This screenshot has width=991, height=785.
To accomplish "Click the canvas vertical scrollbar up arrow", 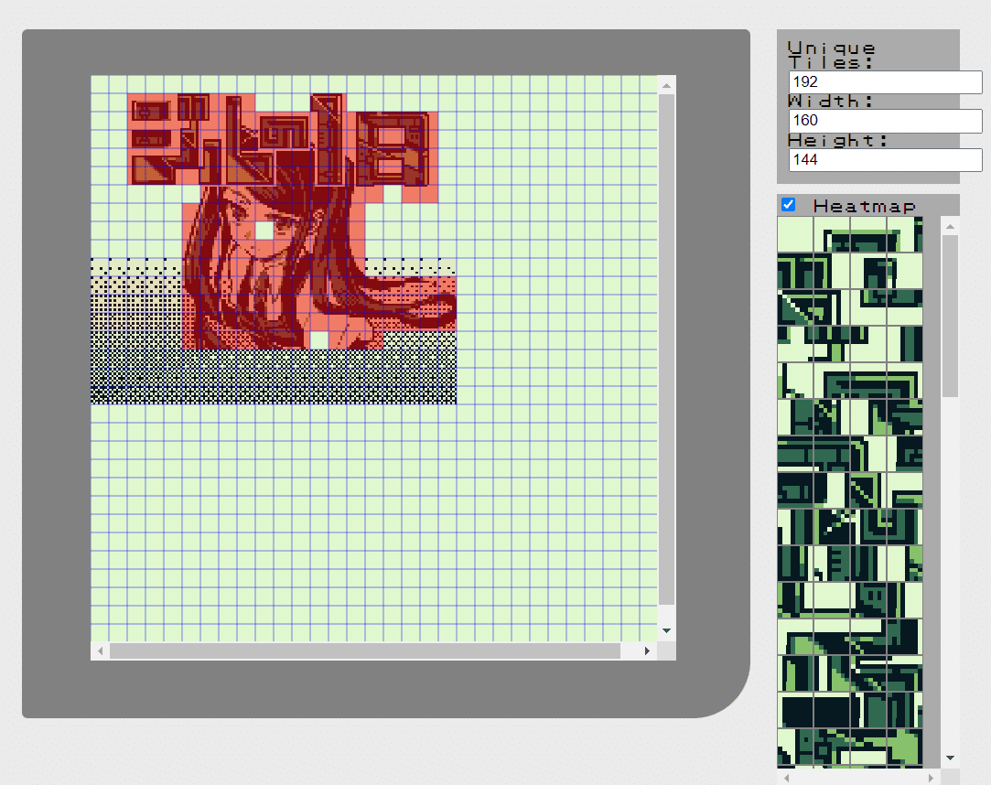I will tap(667, 85).
